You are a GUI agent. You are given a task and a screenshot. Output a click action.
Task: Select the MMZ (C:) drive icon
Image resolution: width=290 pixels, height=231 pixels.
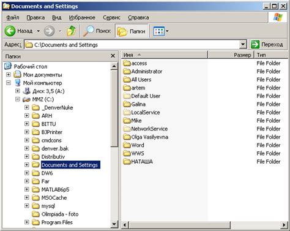[26, 99]
